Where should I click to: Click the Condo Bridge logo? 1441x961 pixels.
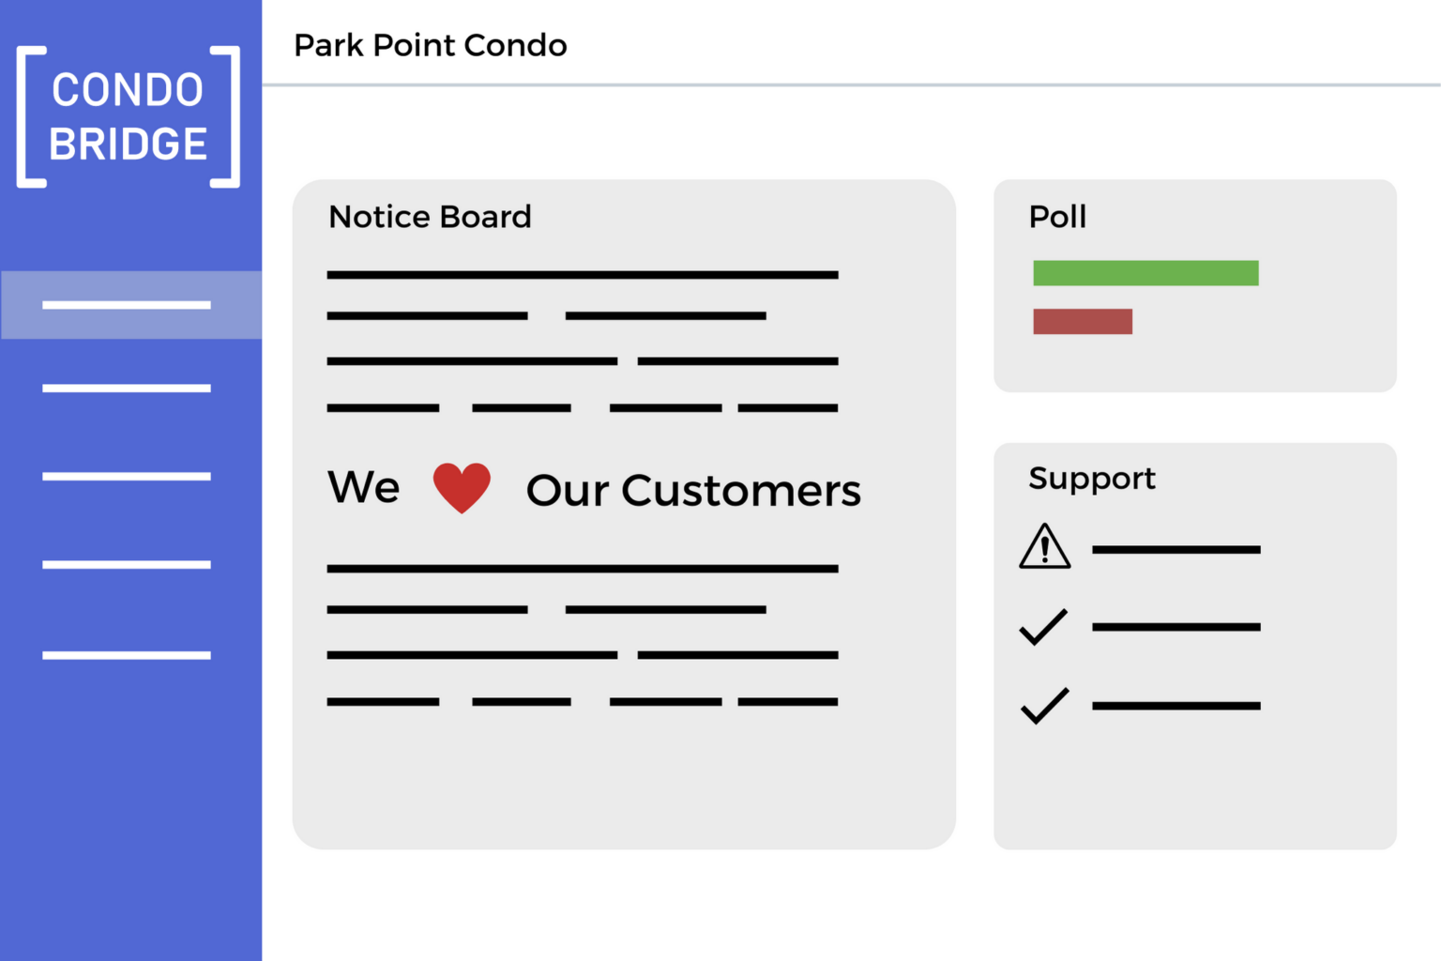coord(129,117)
